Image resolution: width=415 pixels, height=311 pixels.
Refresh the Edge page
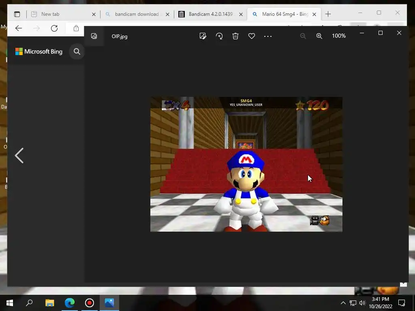click(x=54, y=28)
